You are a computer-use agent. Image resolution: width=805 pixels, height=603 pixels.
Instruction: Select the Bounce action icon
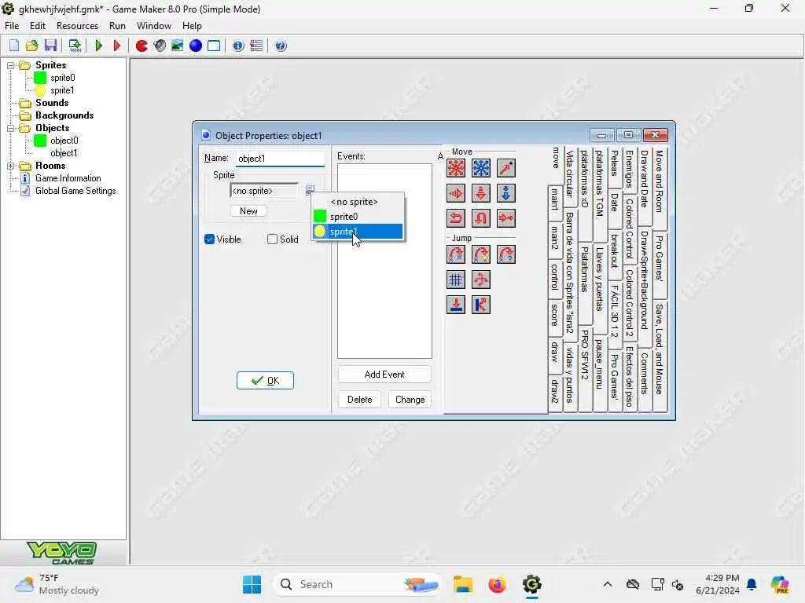tap(481, 305)
